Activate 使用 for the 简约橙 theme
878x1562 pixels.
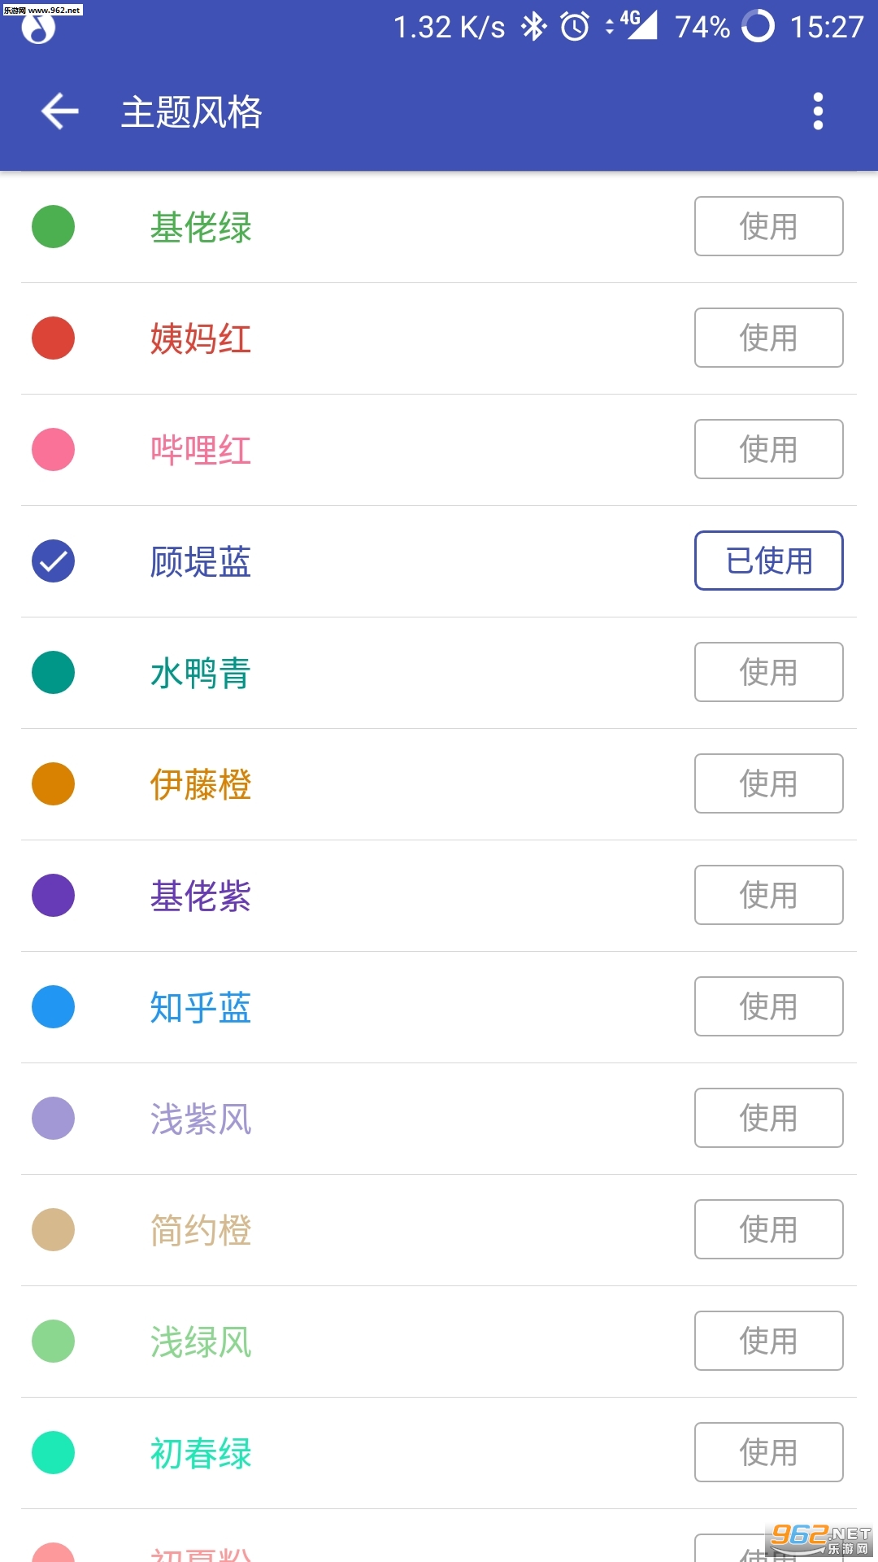(768, 1229)
